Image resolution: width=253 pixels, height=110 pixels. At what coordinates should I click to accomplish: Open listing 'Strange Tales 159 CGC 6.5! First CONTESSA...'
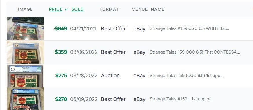(x=195, y=52)
